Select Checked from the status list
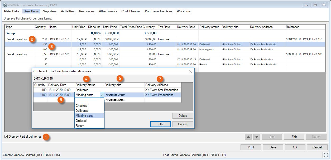 [x=81, y=106]
